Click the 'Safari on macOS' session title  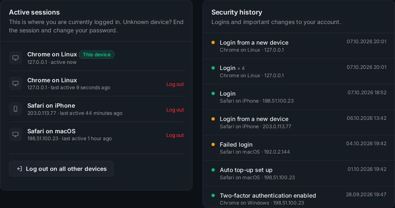pos(51,131)
